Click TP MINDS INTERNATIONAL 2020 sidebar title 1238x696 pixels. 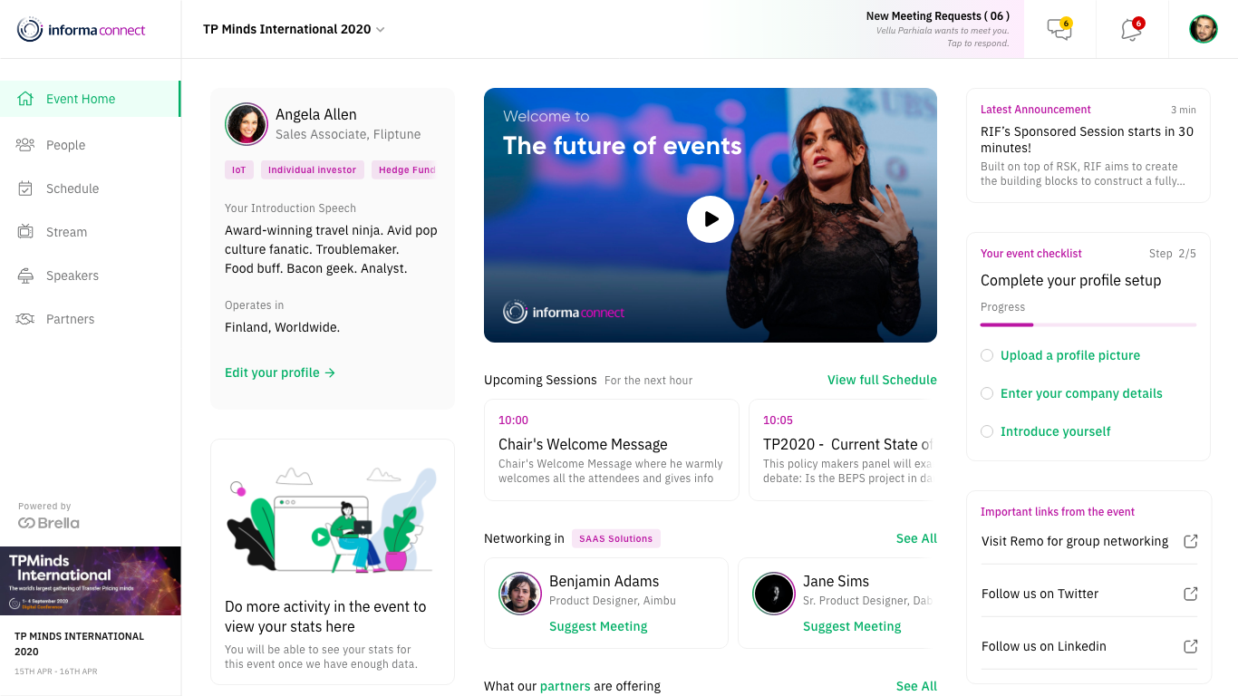(79, 643)
